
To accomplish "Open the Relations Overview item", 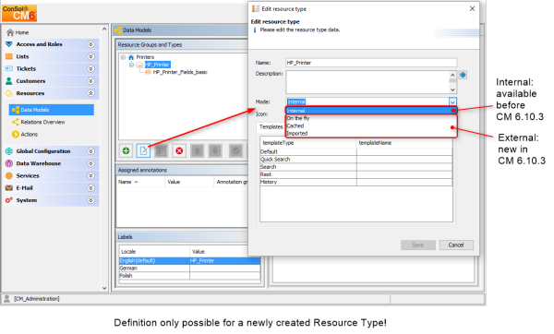I will pyautogui.click(x=42, y=122).
